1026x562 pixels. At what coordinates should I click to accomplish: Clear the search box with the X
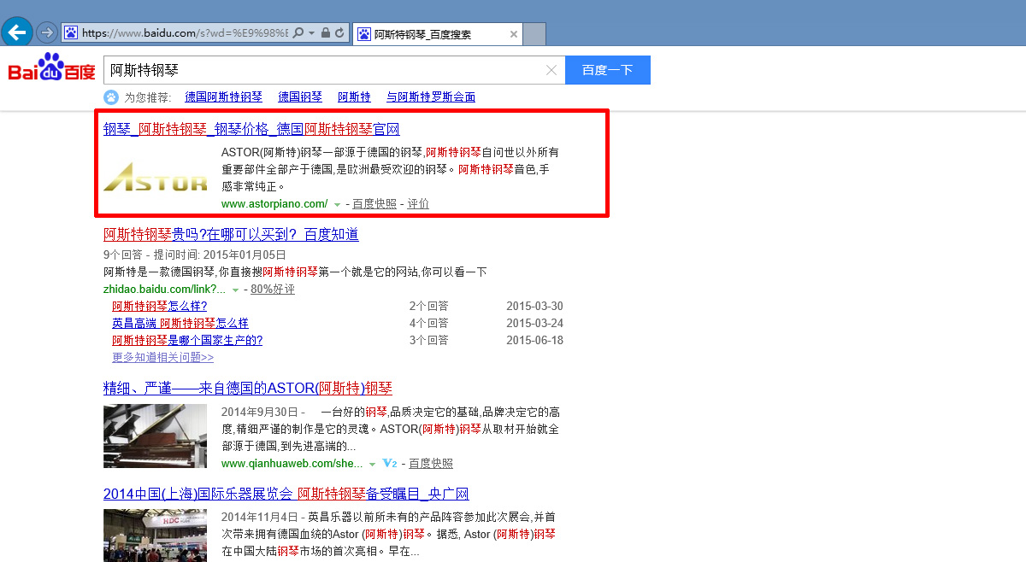pos(551,70)
